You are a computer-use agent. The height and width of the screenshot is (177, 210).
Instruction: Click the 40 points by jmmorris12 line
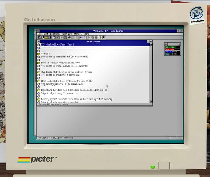coord(62,84)
